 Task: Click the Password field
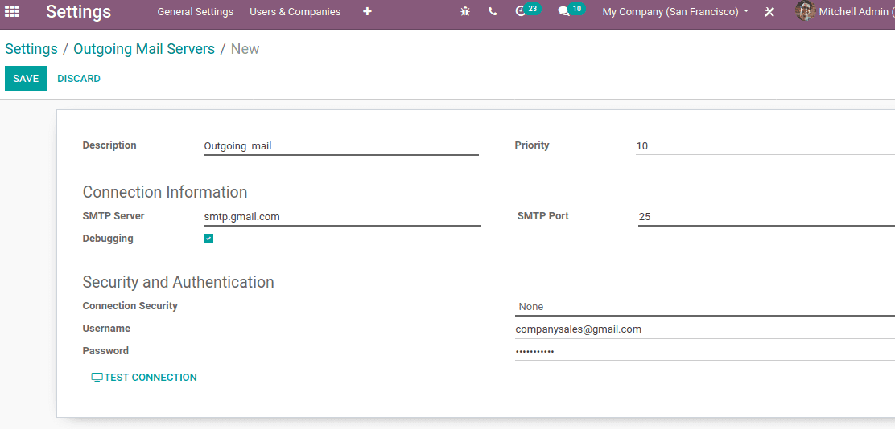click(x=705, y=352)
